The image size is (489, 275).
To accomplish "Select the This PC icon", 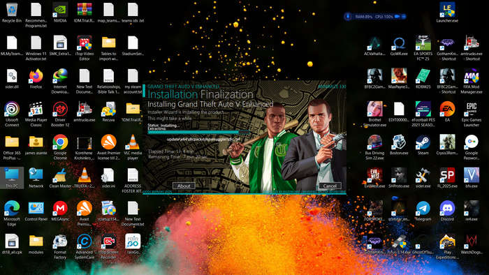I will click(x=12, y=178).
